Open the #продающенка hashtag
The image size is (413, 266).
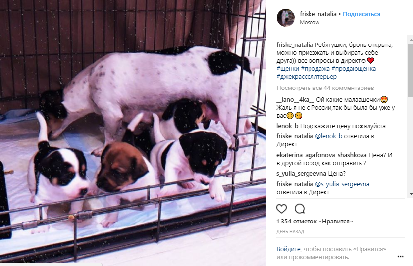pos(354,69)
